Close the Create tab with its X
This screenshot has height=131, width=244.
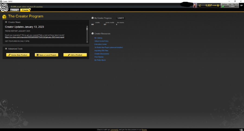coord(30,9)
